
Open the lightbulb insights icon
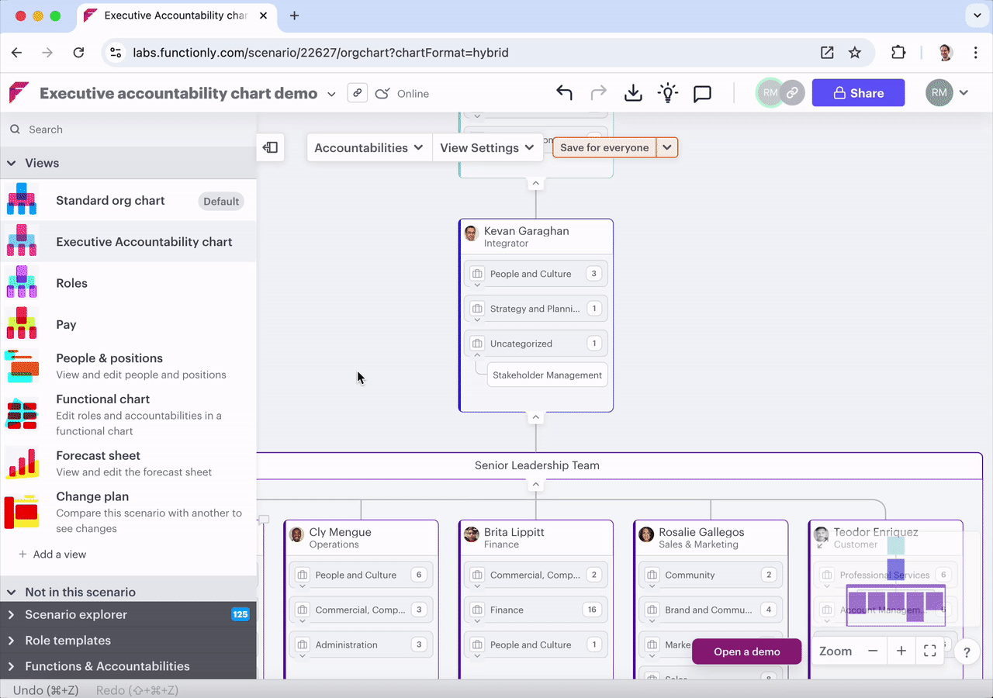[667, 93]
